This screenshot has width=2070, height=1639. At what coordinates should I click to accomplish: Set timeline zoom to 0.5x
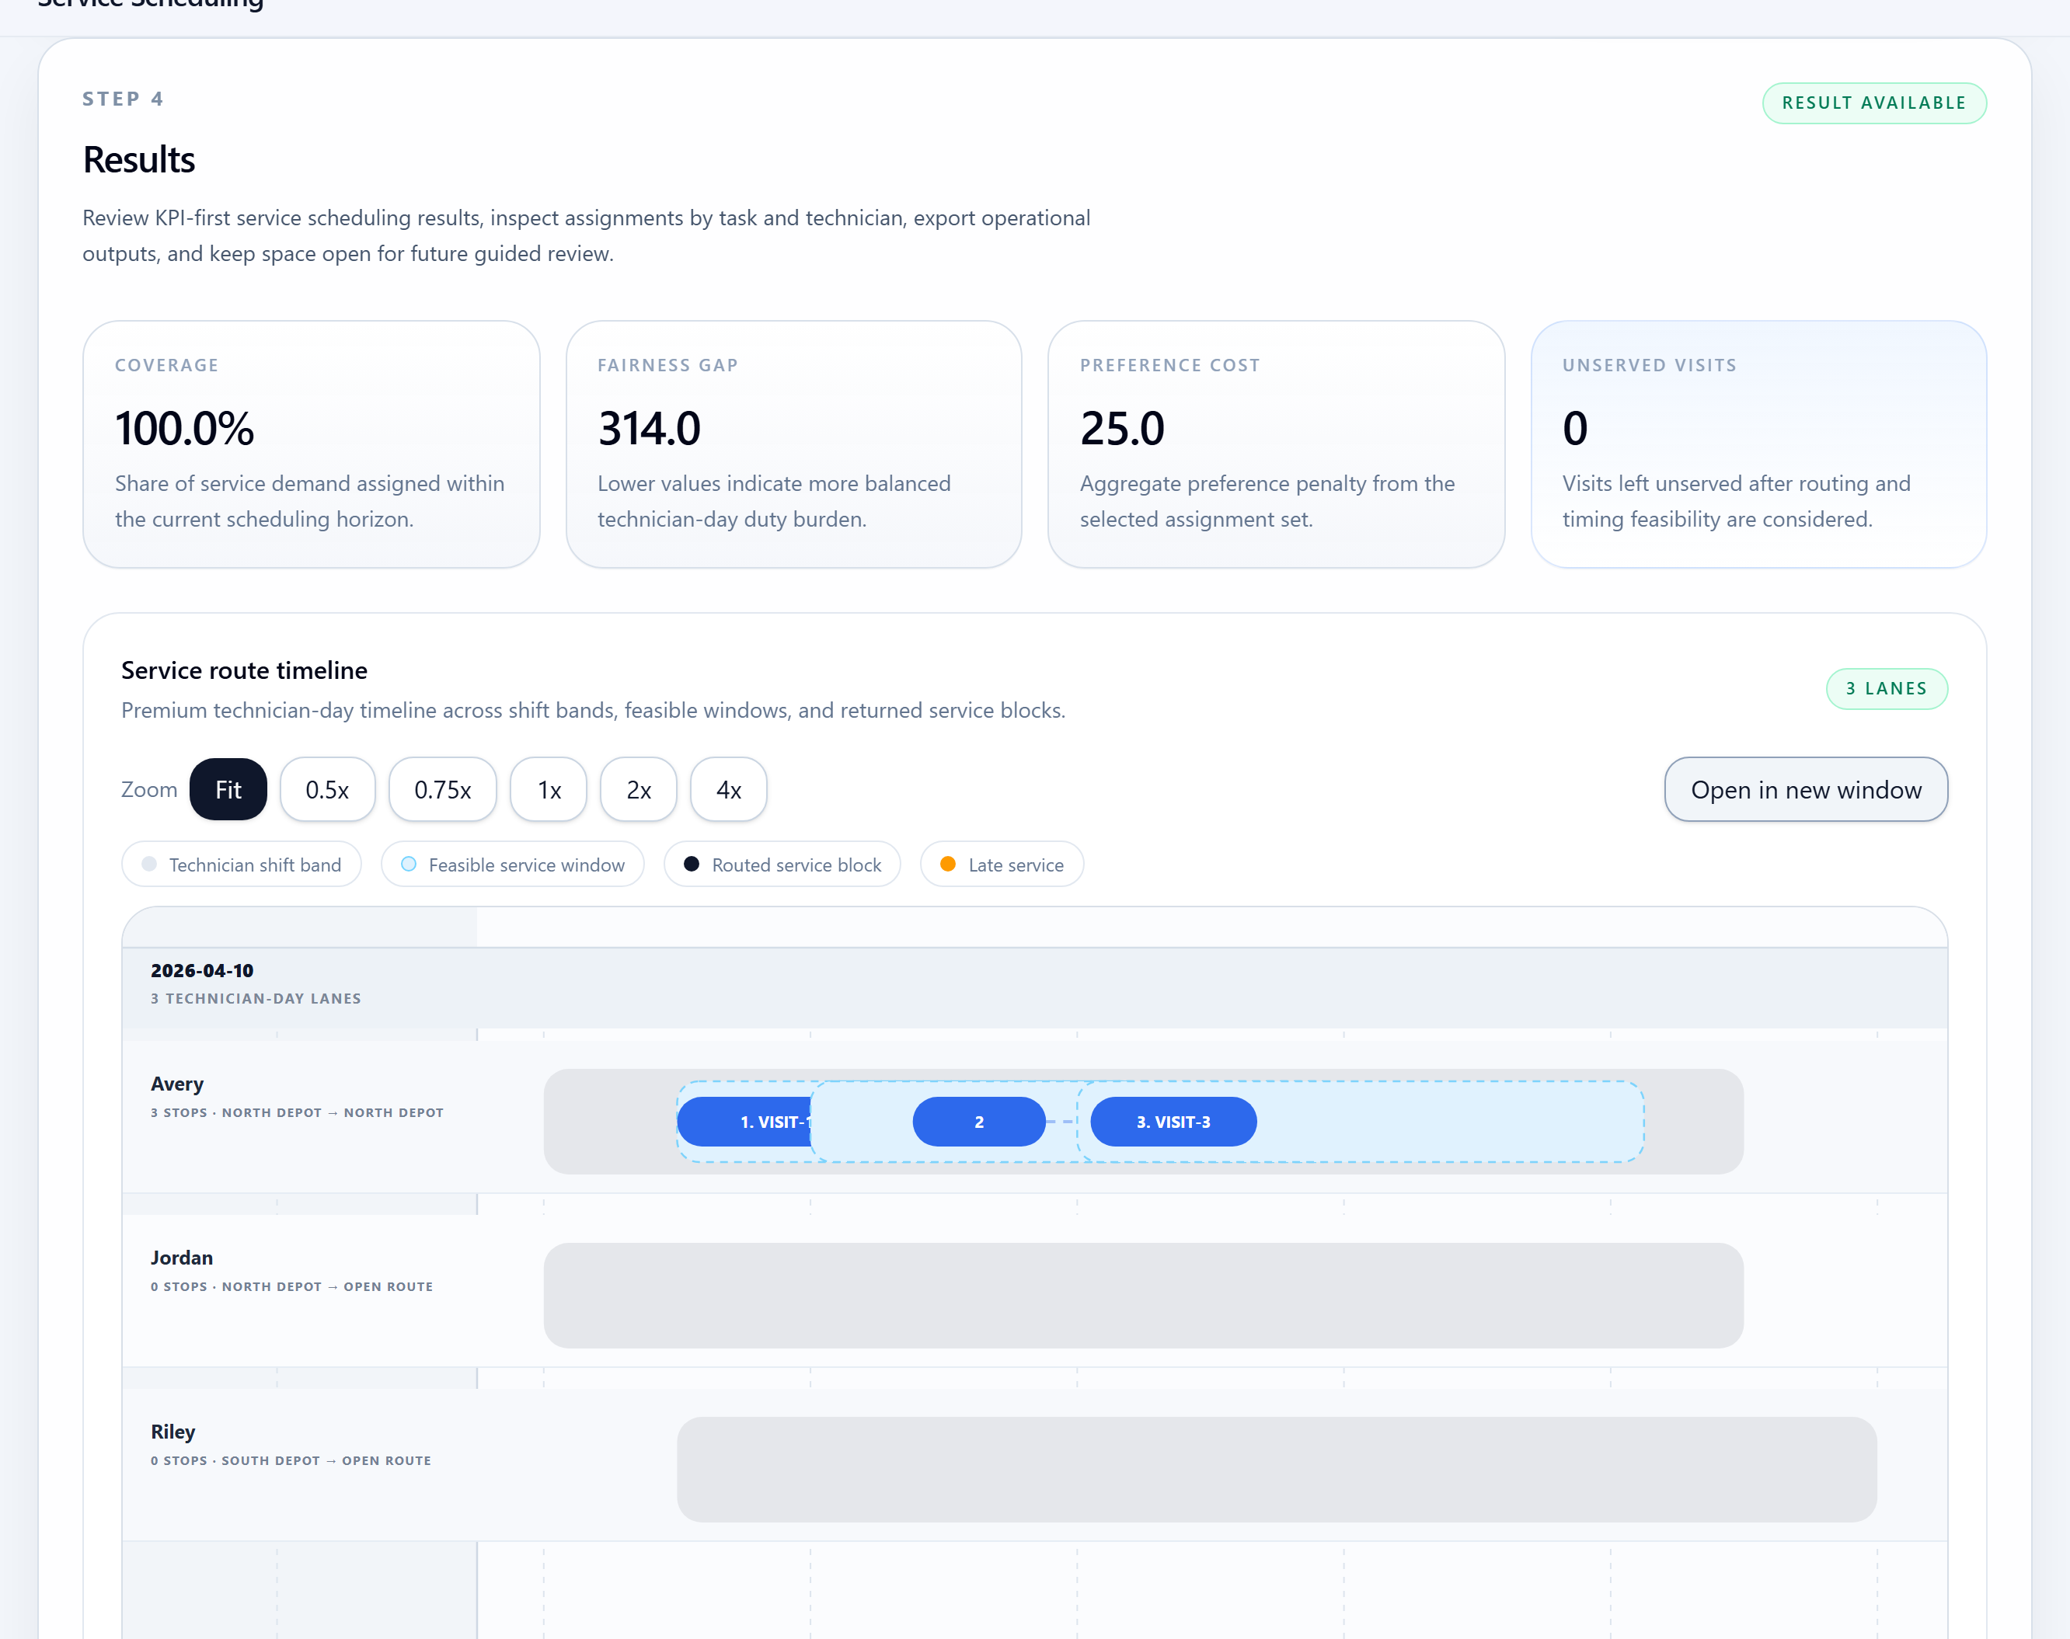pyautogui.click(x=327, y=790)
